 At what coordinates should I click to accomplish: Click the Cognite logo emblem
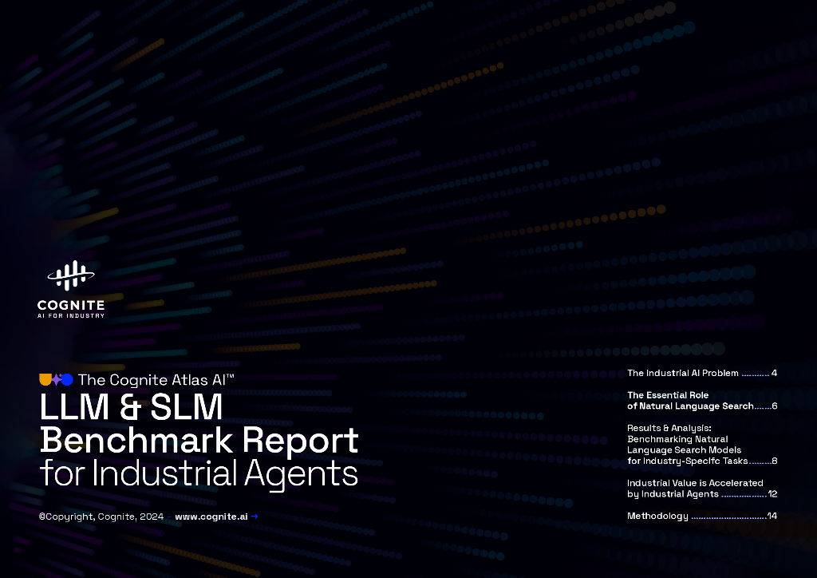point(71,275)
